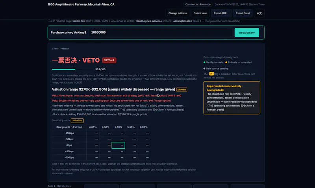Viewport: 315px width, 188px height.
Task: Click the Commercial · Pro mode badge
Action: coord(198,4)
